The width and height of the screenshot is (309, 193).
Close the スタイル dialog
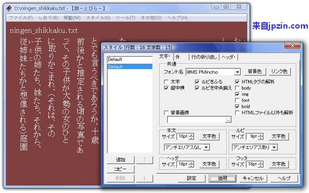pos(292,46)
